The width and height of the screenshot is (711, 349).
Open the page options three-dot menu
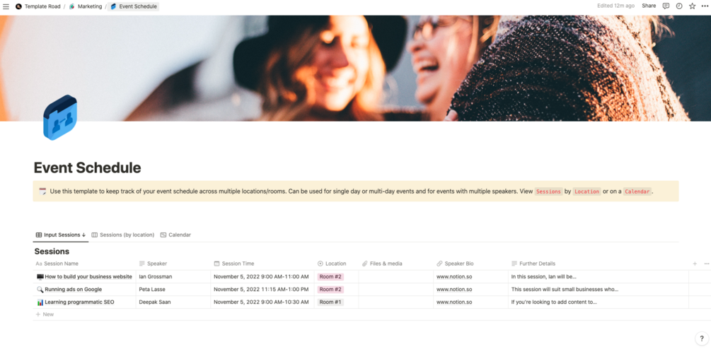705,6
